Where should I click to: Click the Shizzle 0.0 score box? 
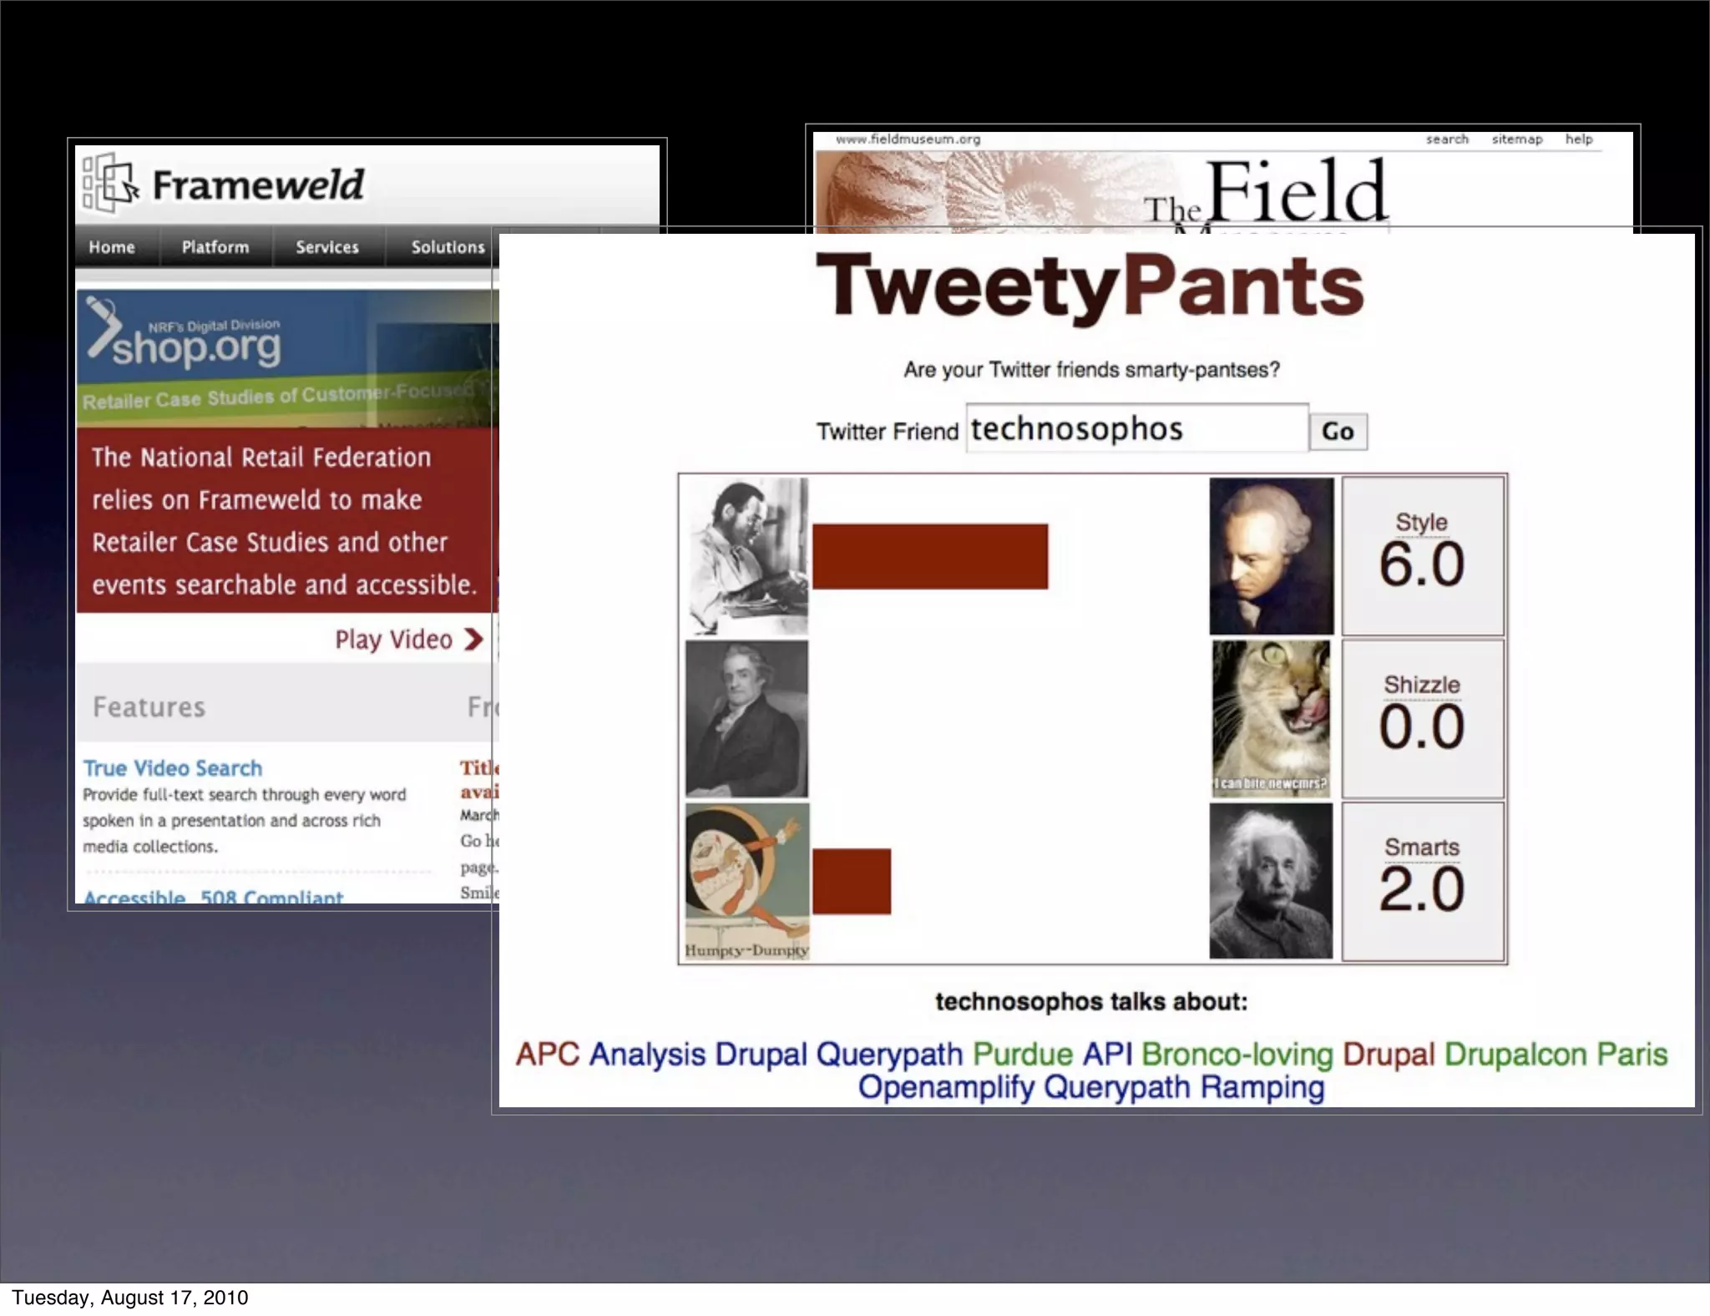click(1423, 718)
